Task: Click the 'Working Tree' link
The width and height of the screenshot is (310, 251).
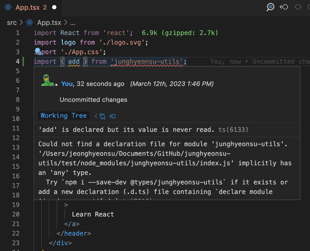Action: [x=64, y=116]
